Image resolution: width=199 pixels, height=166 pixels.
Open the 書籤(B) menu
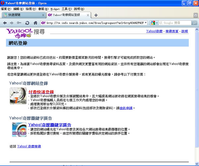click(43, 9)
